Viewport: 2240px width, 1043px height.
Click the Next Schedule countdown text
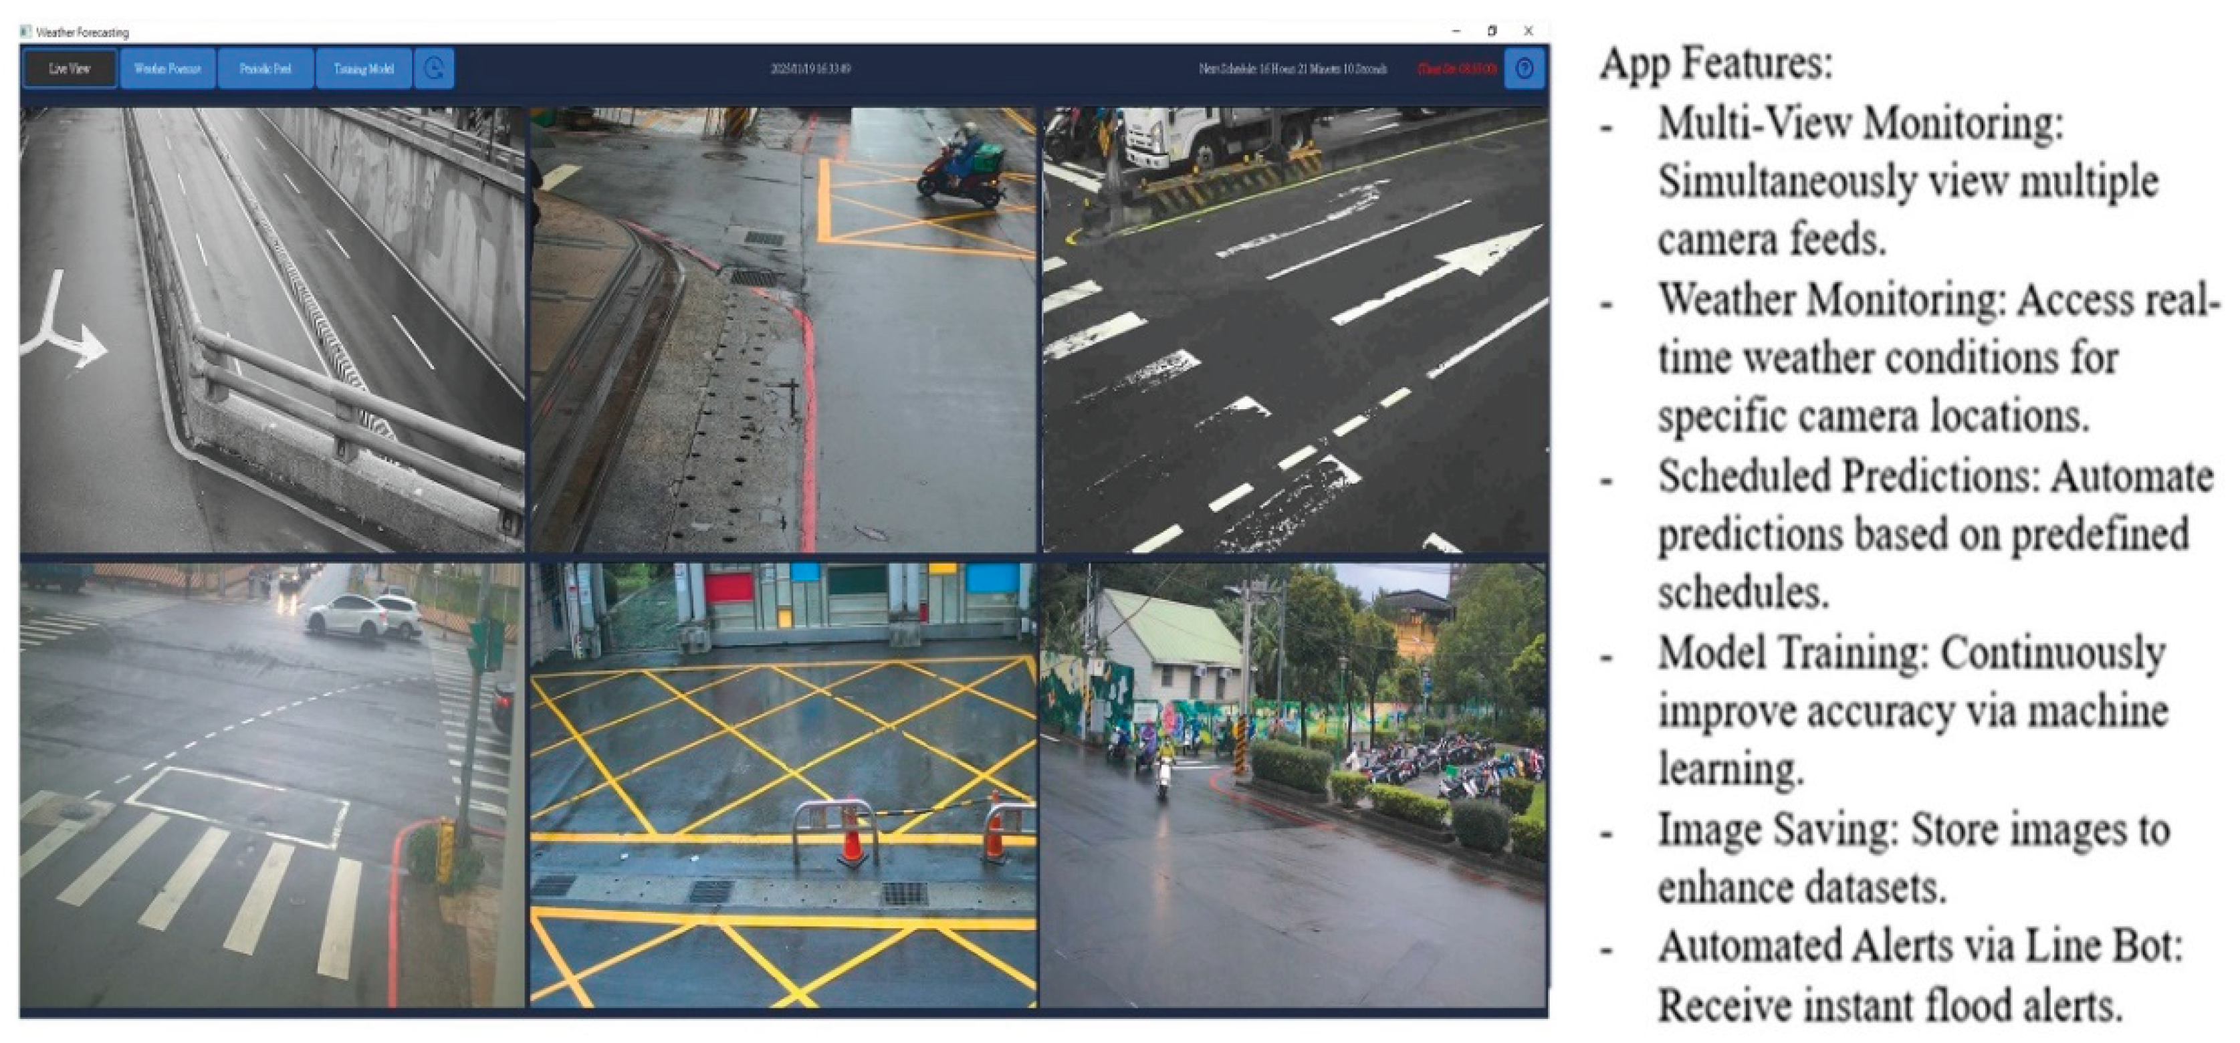pyautogui.click(x=1292, y=69)
